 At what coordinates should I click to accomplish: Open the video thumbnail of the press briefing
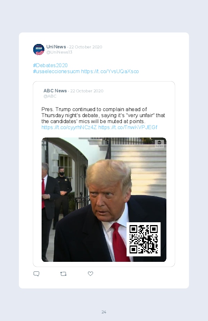point(104,199)
